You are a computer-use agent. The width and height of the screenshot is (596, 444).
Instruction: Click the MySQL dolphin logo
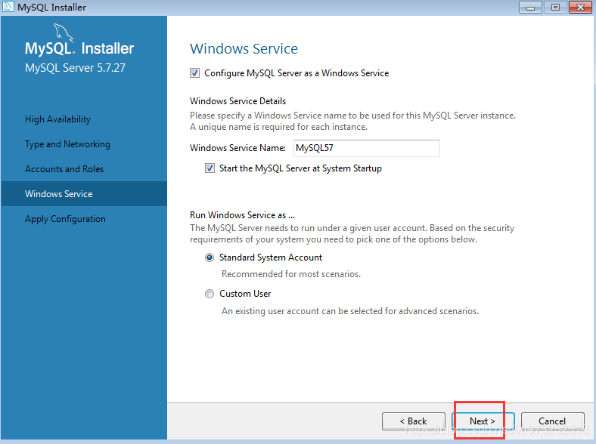coord(64,32)
